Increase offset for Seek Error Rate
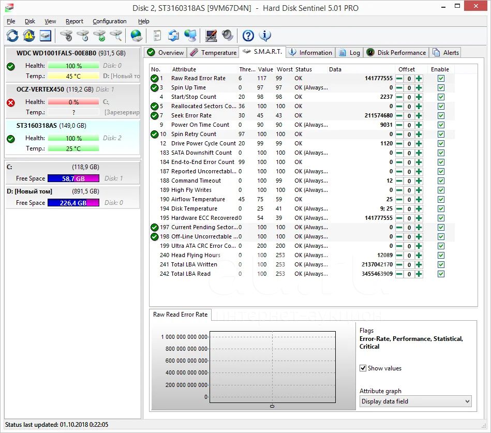This screenshot has width=491, height=433. pos(419,116)
